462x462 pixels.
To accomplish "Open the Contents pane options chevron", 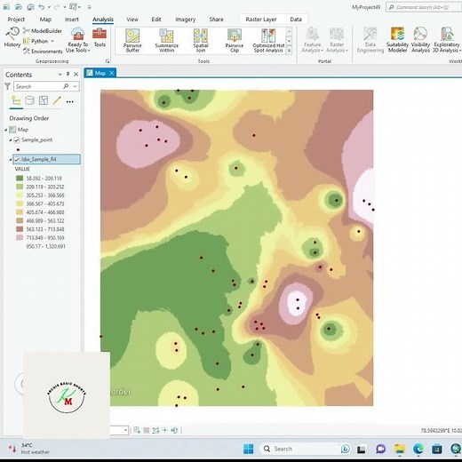I will click(60, 75).
